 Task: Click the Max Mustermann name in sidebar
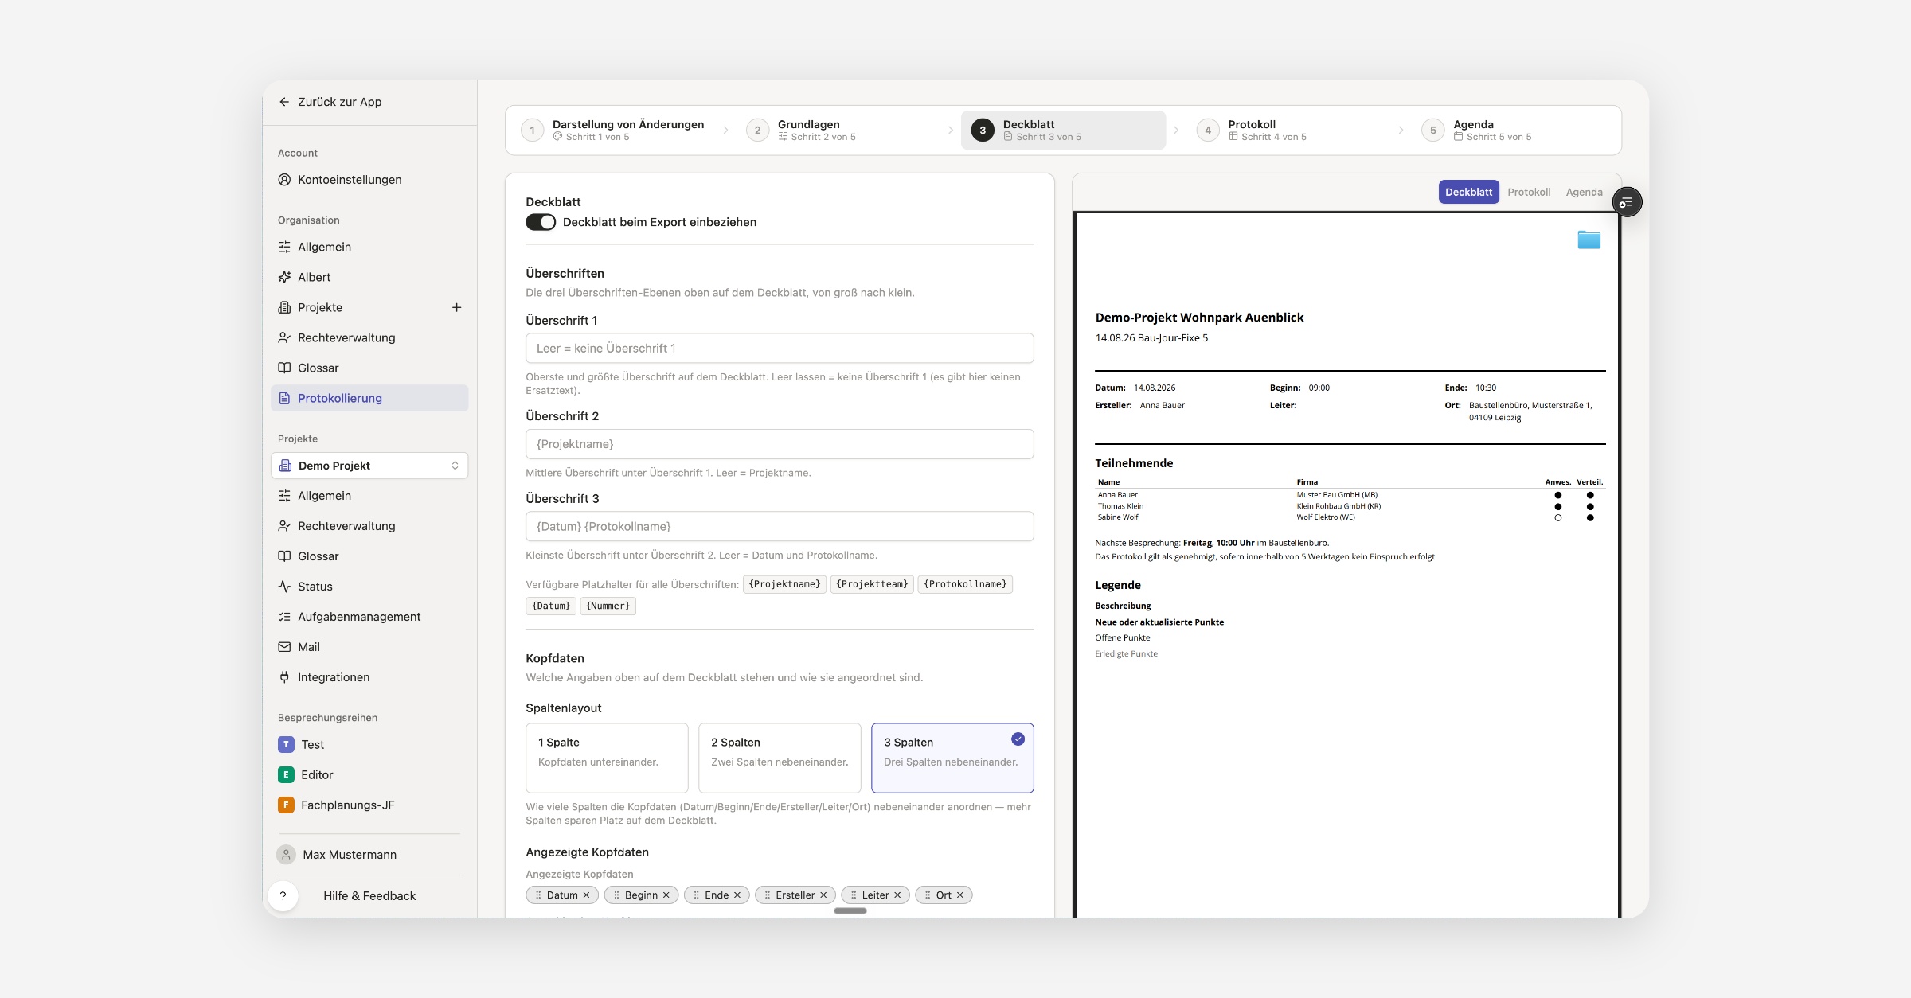(350, 855)
